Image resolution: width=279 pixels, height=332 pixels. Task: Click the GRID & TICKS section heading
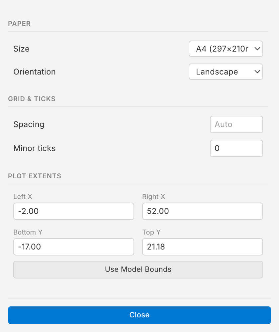(x=32, y=99)
